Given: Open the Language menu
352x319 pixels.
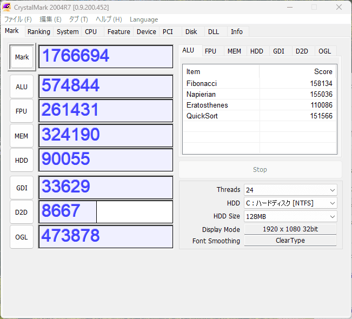Looking at the screenshot, I should (x=144, y=19).
